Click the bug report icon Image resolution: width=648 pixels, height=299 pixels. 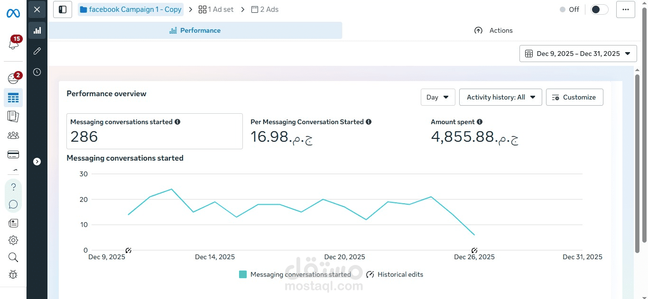tap(13, 274)
